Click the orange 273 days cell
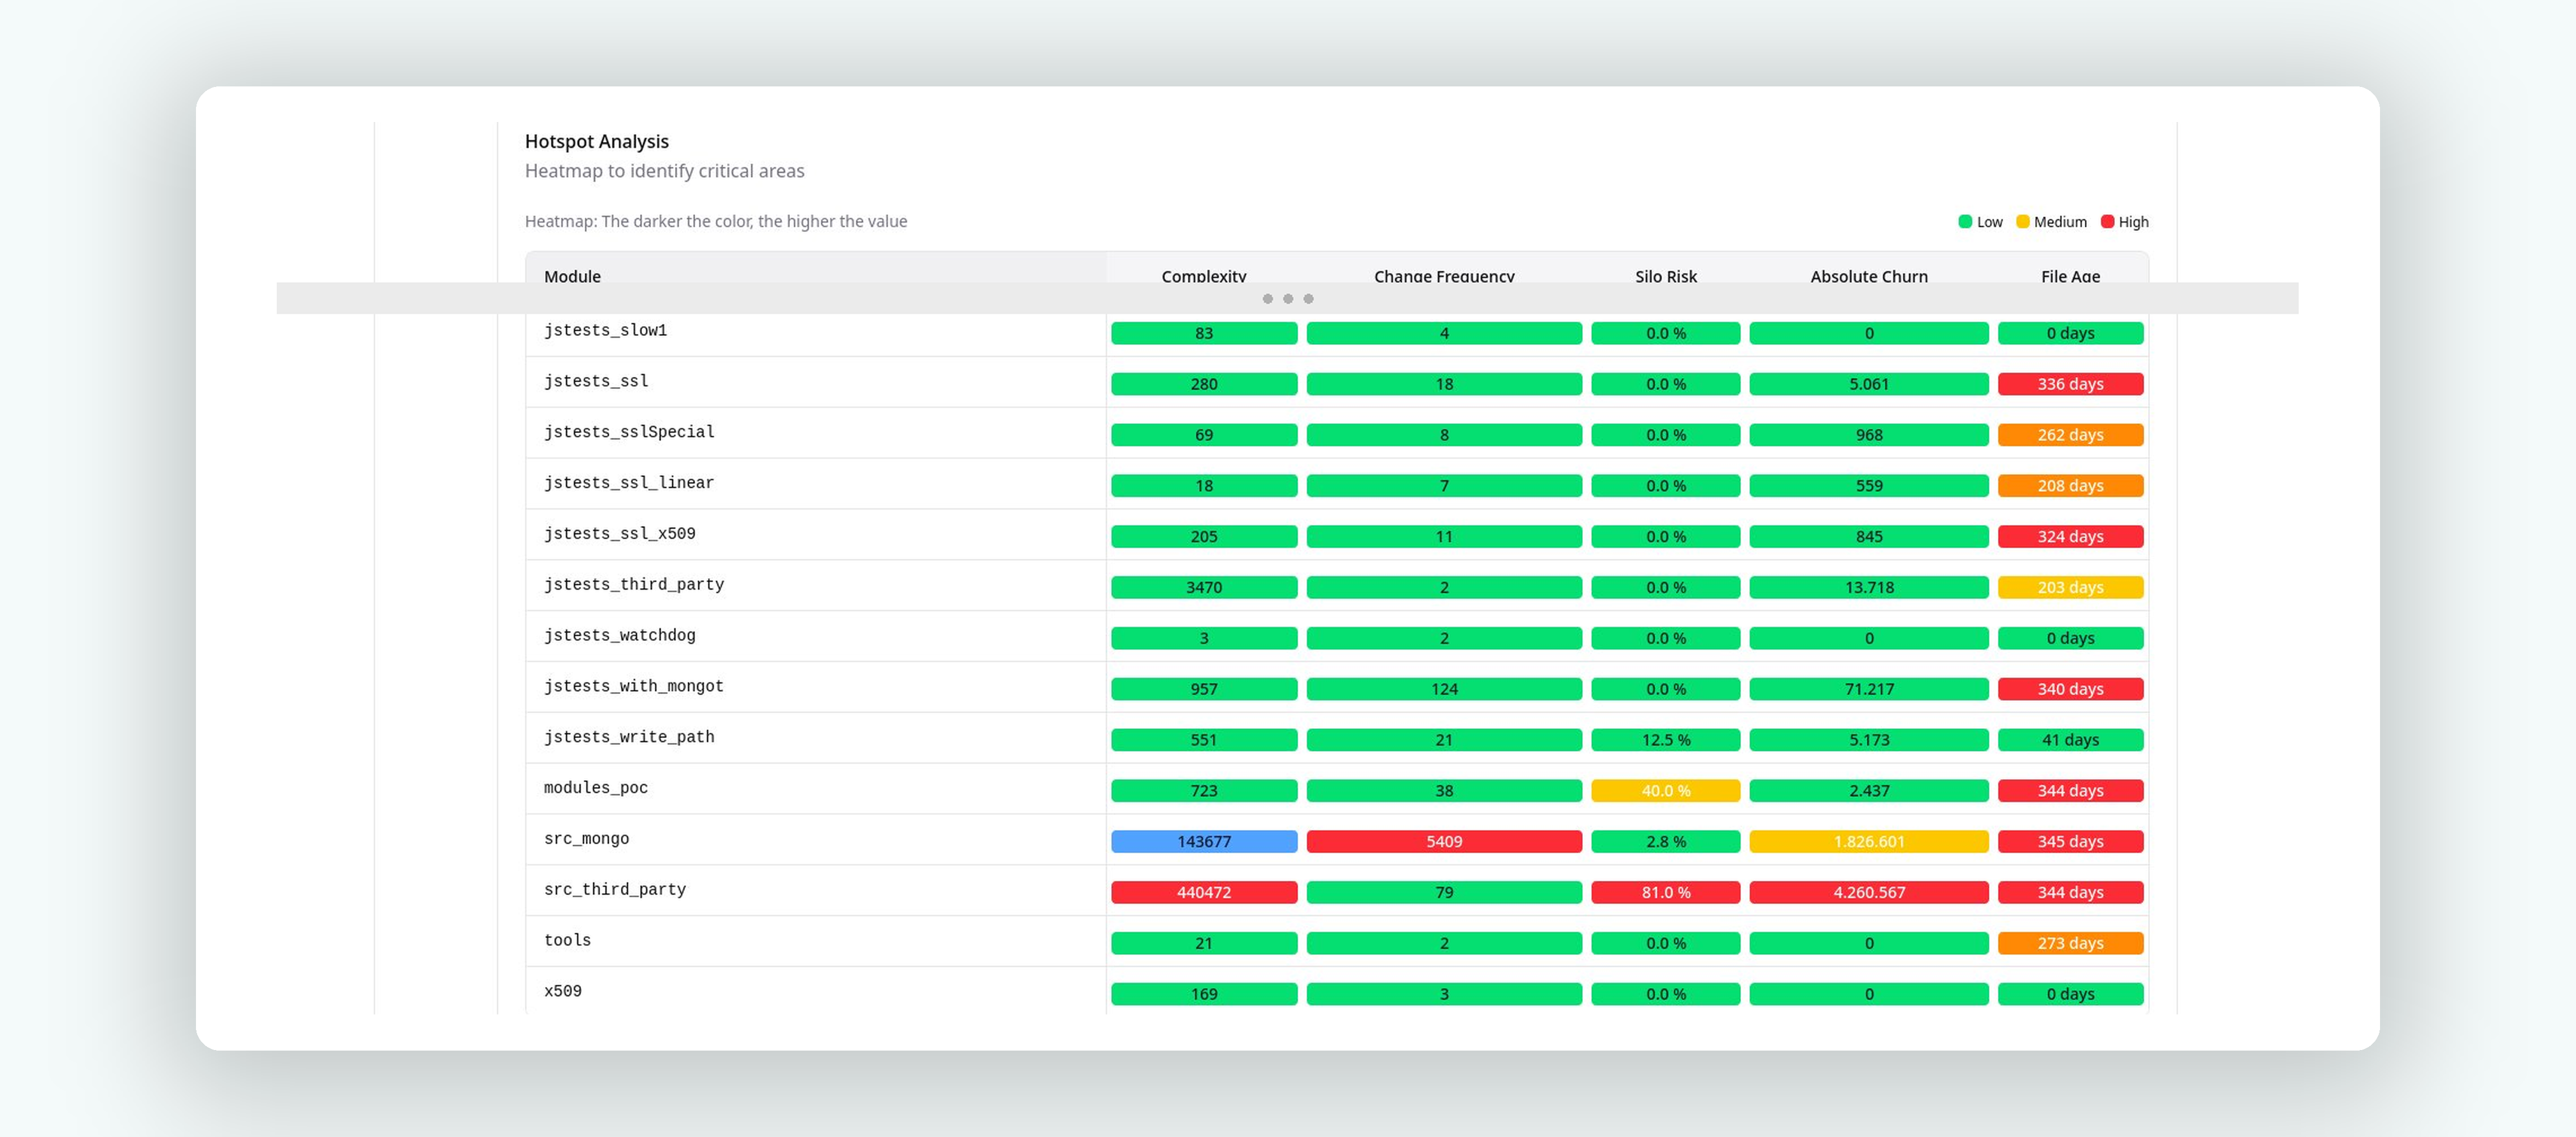2576x1137 pixels. 2070,944
